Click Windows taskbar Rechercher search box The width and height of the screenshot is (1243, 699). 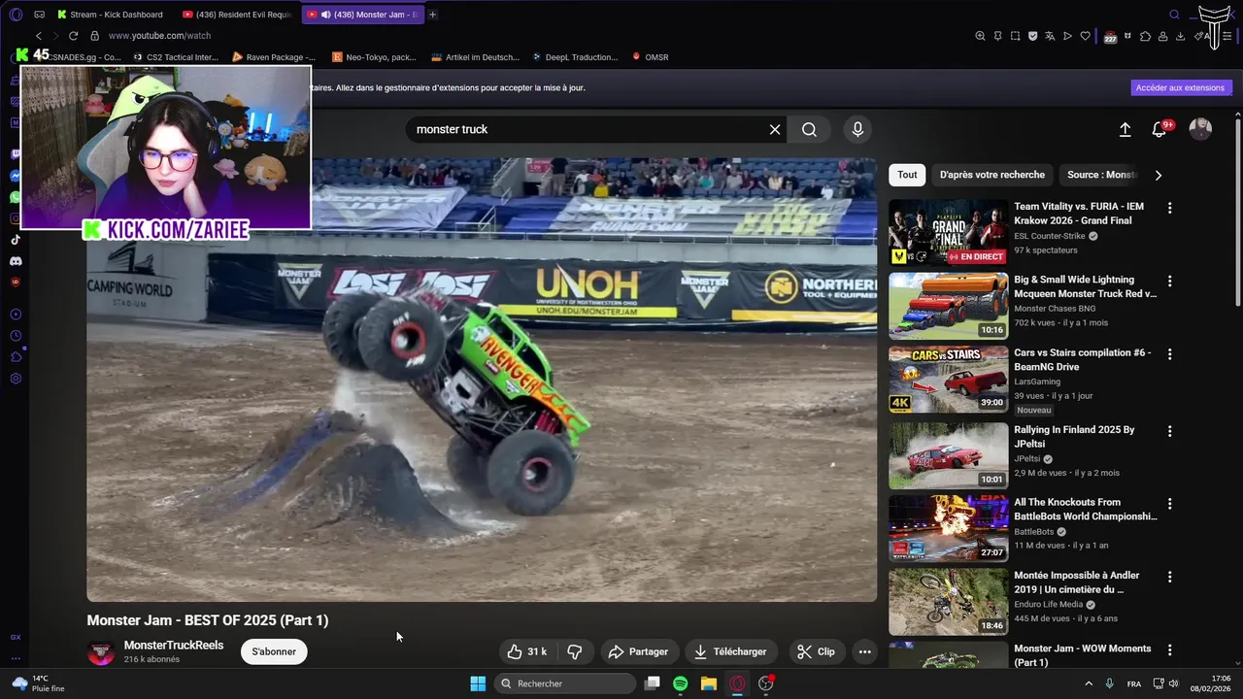click(565, 683)
